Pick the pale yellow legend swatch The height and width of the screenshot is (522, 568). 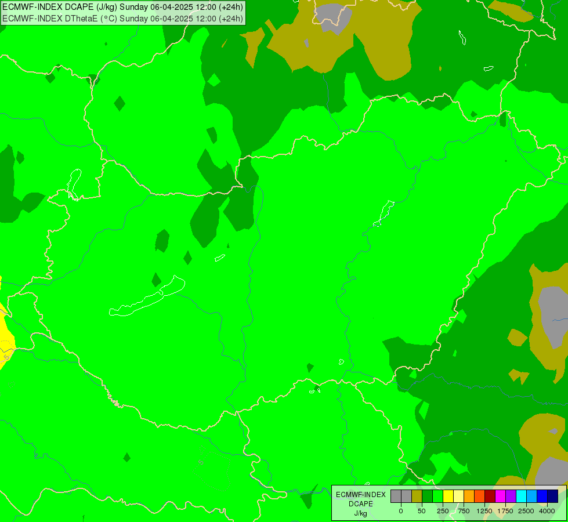[458, 496]
